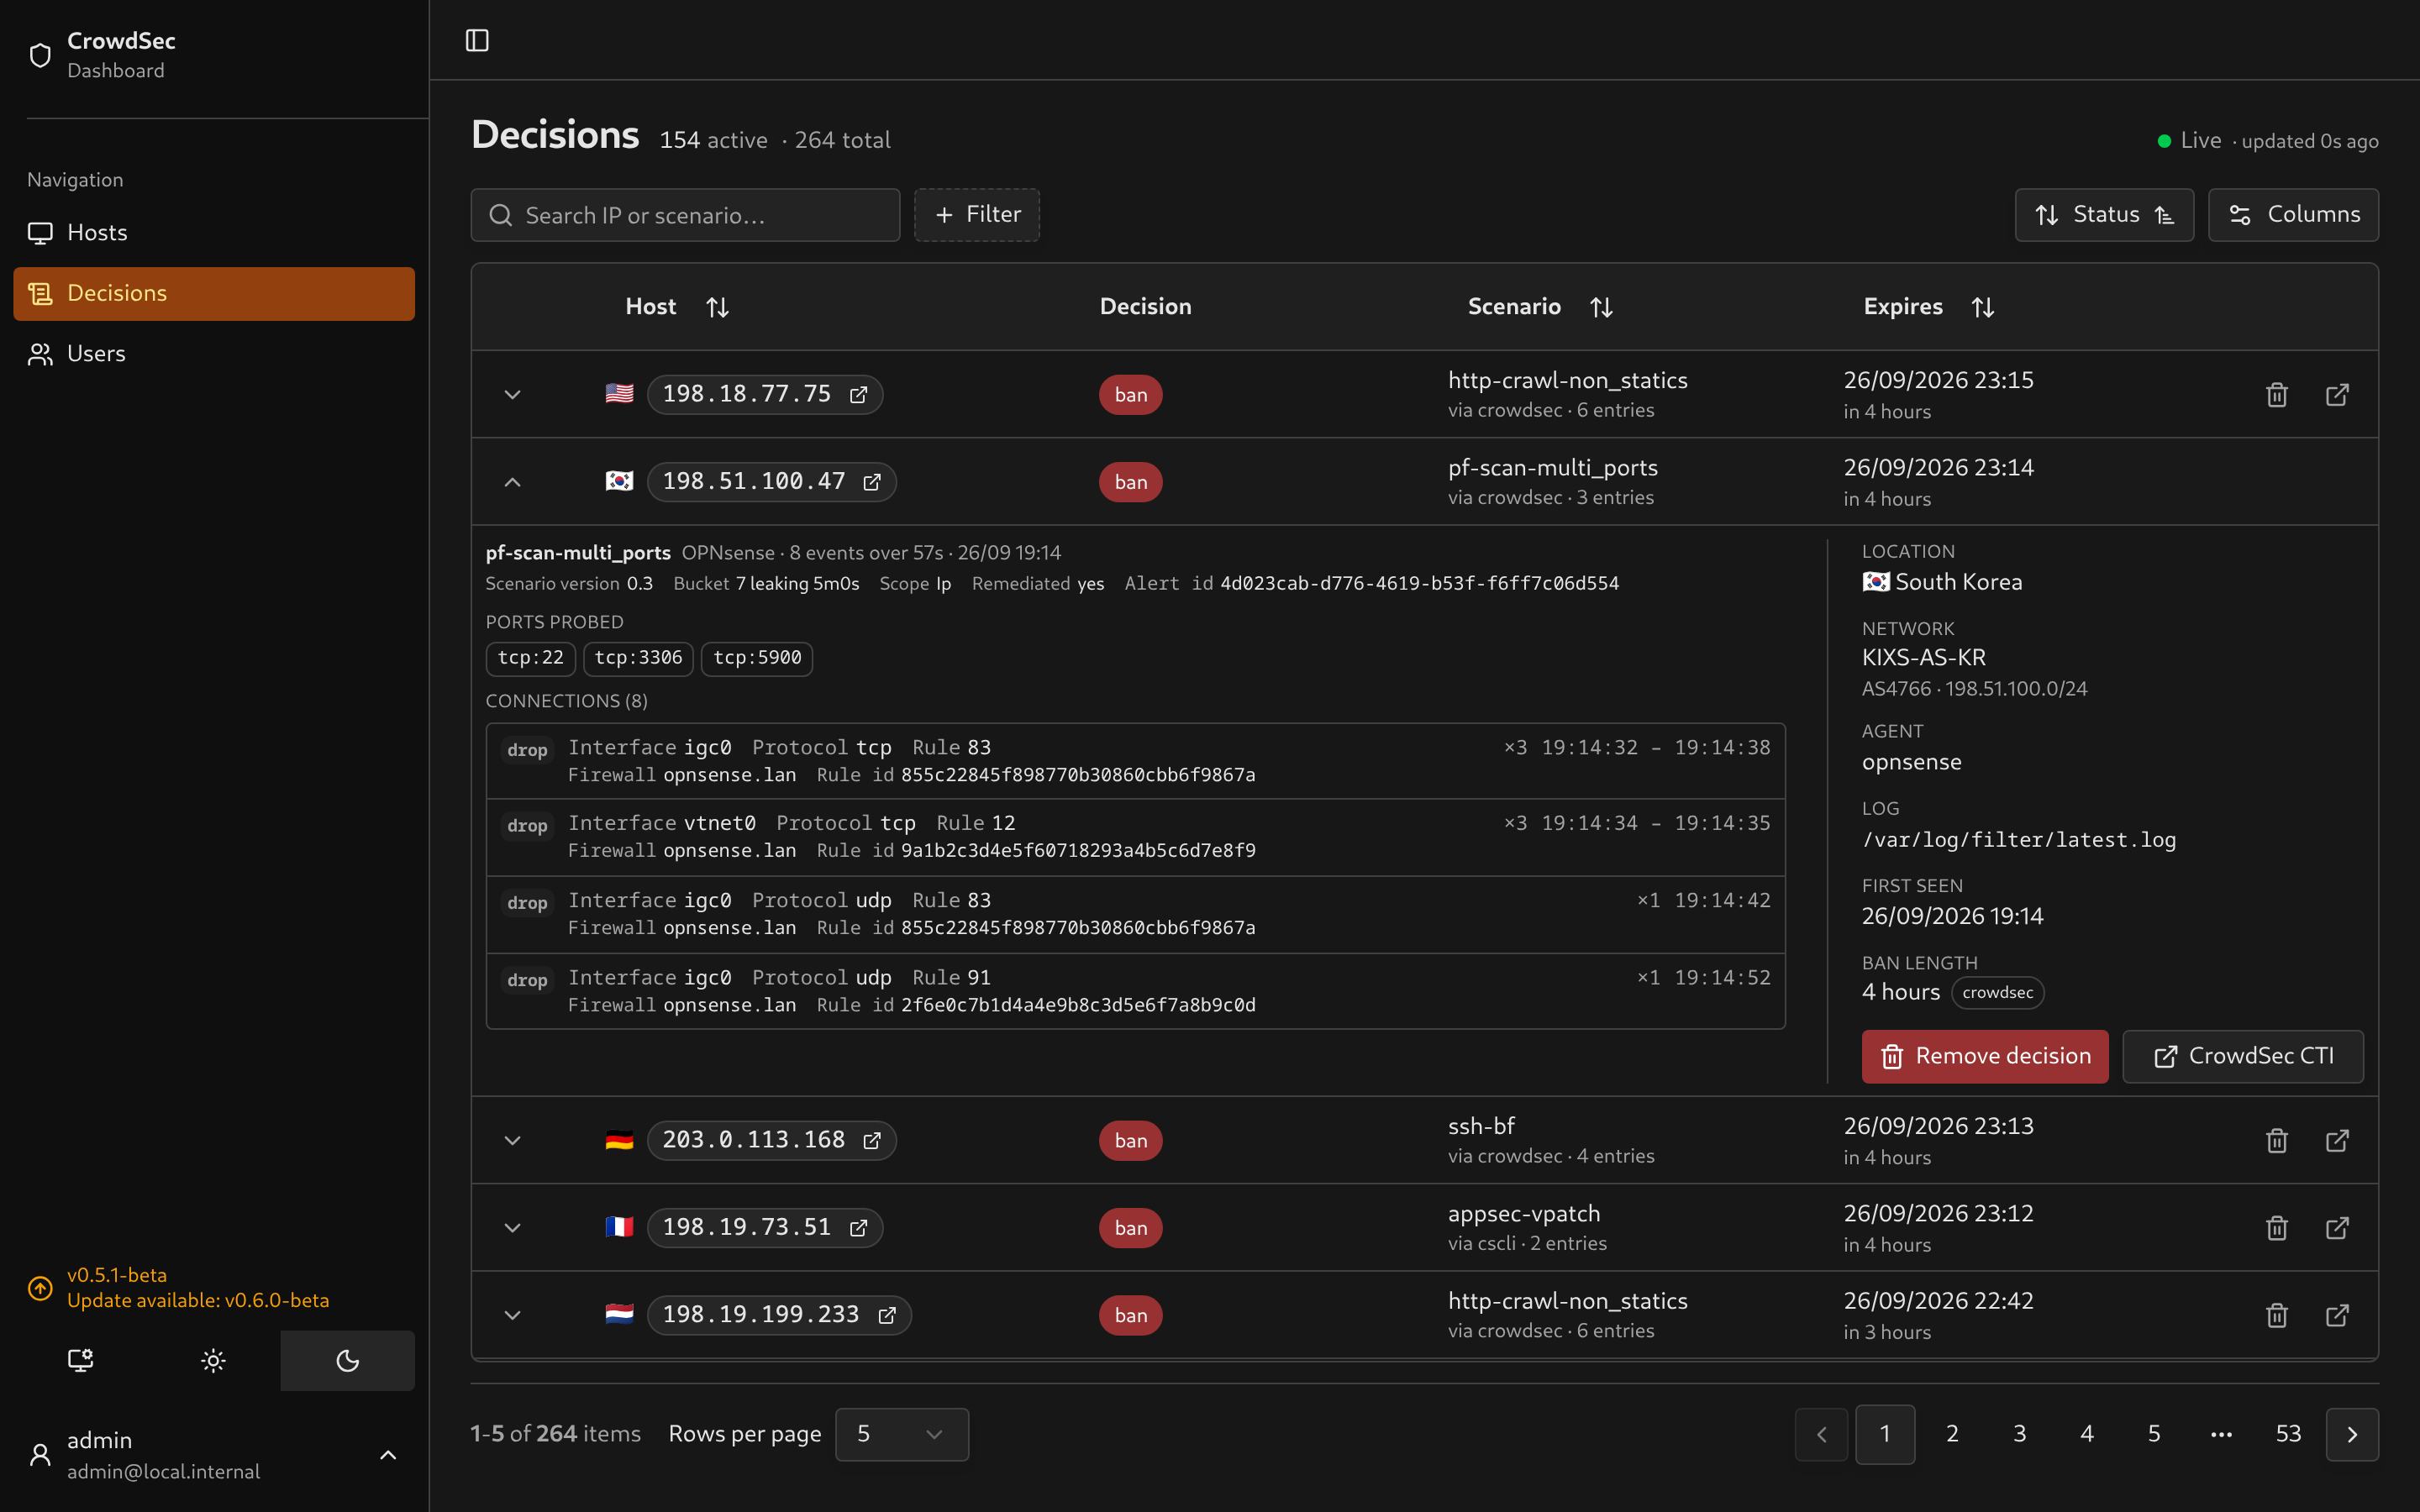This screenshot has height=1512, width=2420.
Task: Sort by Expires column arrows
Action: [1983, 307]
